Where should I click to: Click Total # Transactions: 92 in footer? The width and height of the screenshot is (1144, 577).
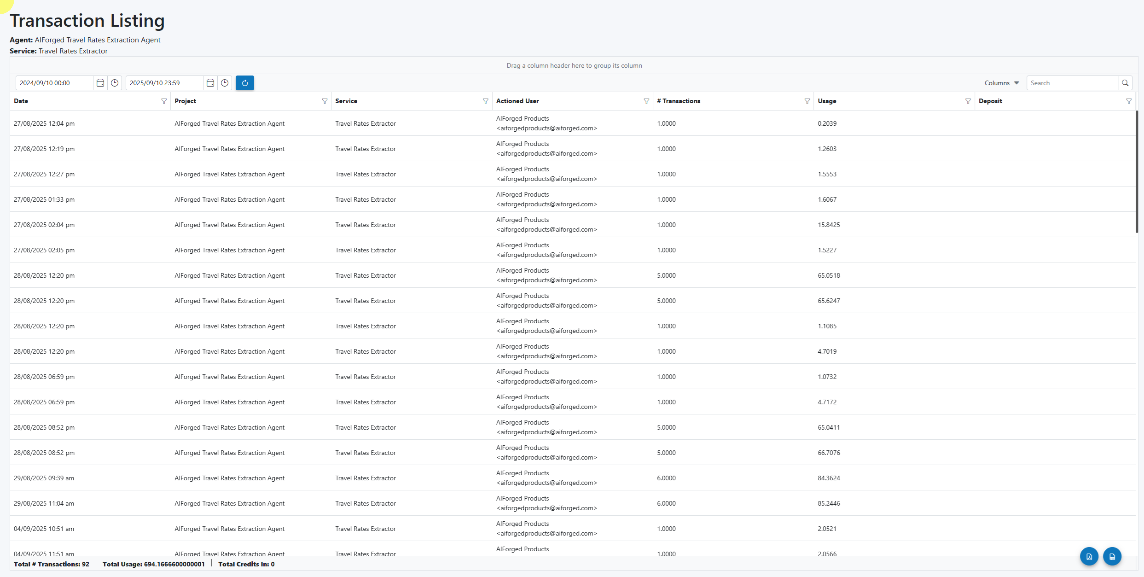pyautogui.click(x=52, y=564)
